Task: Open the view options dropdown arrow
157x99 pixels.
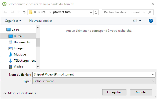Action: pyautogui.click(x=140, y=21)
